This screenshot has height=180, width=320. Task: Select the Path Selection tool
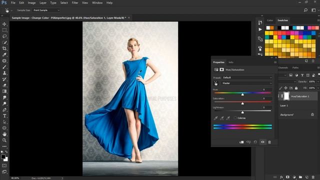[4, 122]
